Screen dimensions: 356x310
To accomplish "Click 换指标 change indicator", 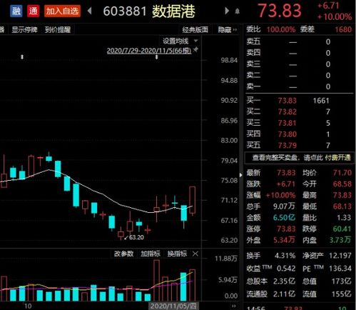I will tap(177, 254).
